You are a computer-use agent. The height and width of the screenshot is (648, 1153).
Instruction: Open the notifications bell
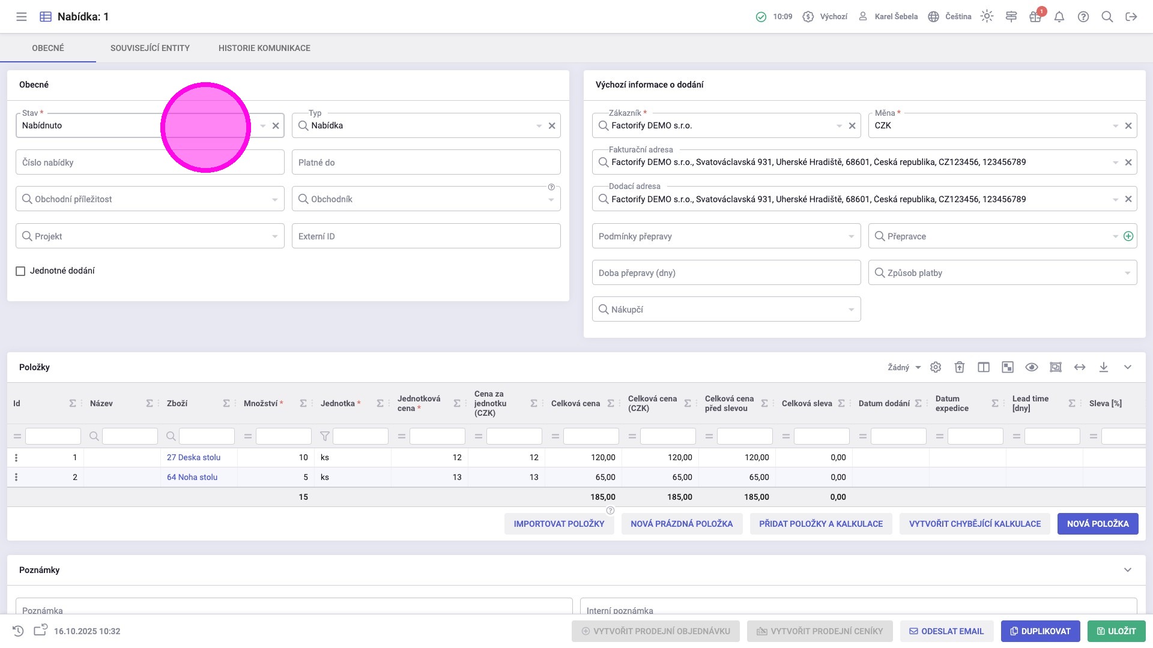point(1059,17)
